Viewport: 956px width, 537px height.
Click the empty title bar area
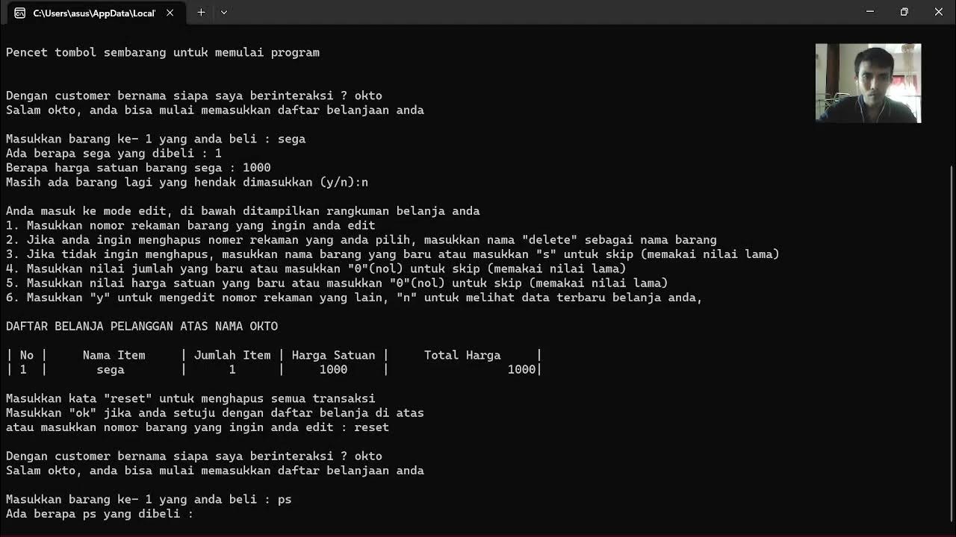523,13
